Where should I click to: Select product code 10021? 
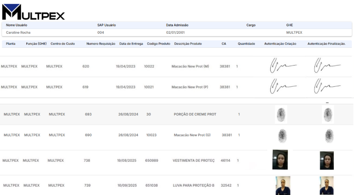tap(149, 87)
